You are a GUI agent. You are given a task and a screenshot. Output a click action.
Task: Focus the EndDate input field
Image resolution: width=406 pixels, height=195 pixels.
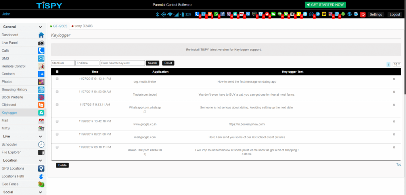[x=87, y=63]
